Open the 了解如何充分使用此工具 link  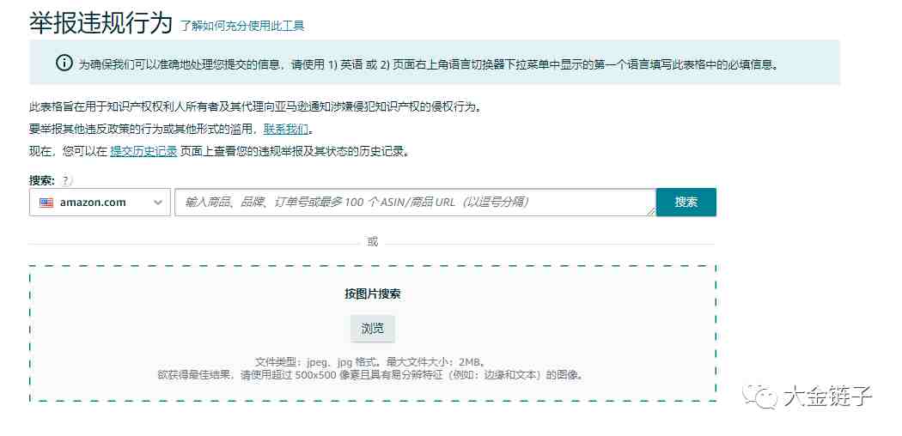pyautogui.click(x=241, y=26)
